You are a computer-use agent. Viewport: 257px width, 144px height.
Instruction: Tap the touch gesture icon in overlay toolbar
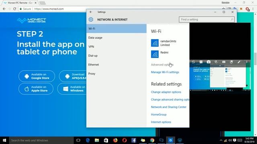[x=216, y=62]
